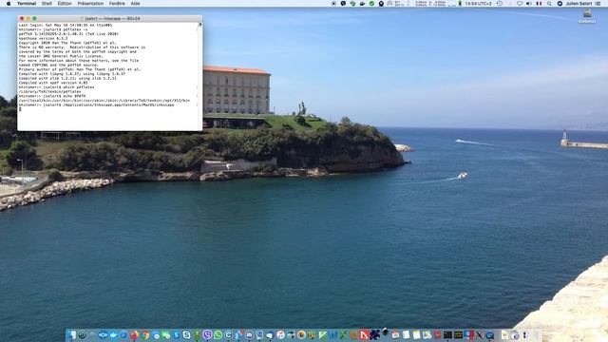Open the volume control in menu bar

(529, 3)
